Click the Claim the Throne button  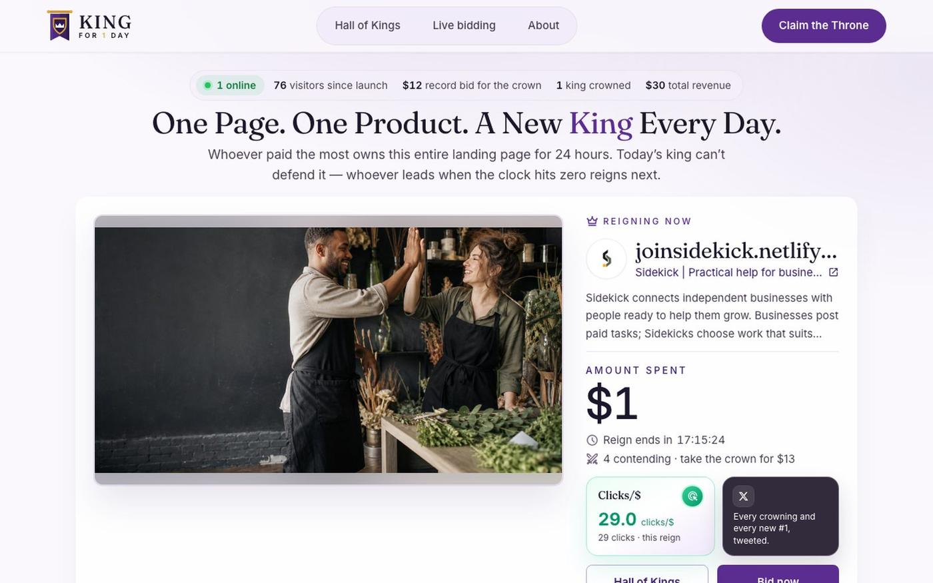[824, 26]
